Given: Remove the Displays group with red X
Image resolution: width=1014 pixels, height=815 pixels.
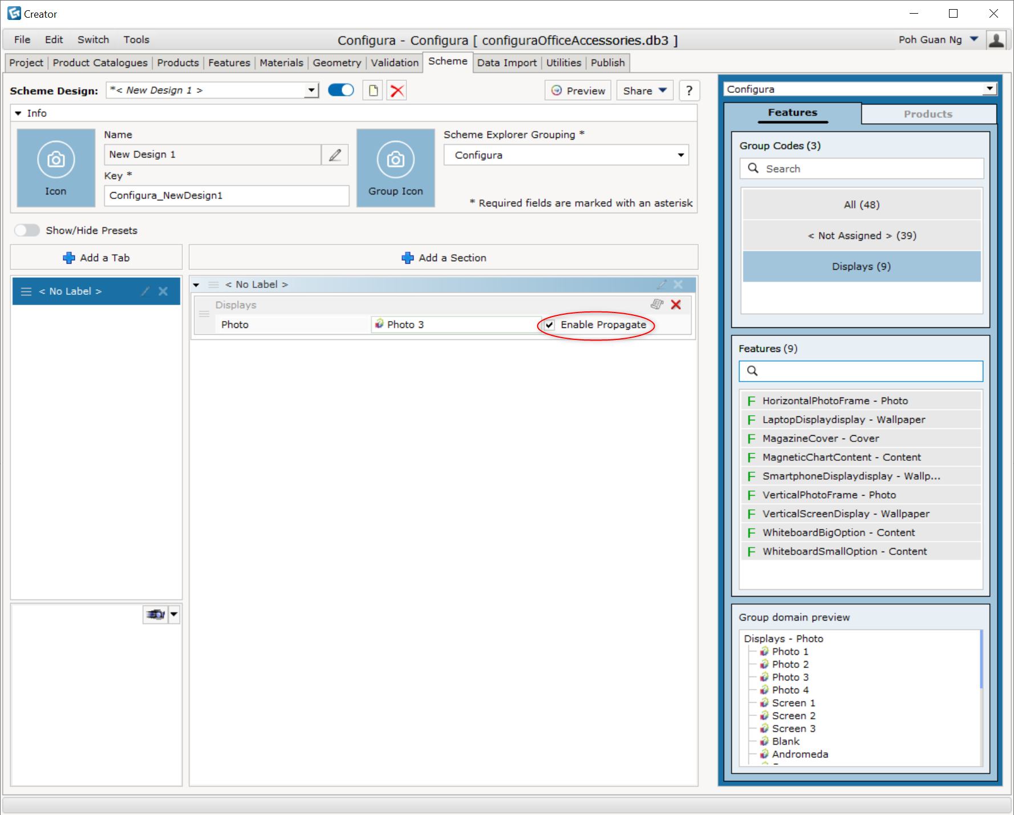Looking at the screenshot, I should pyautogui.click(x=676, y=305).
